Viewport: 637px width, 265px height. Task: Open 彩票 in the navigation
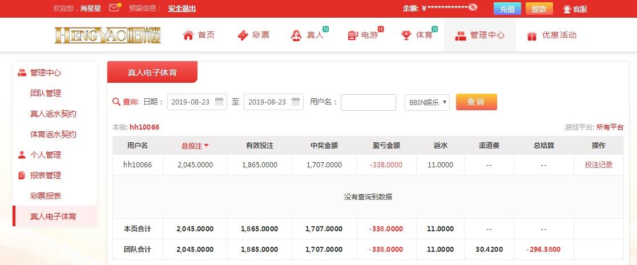tap(261, 35)
